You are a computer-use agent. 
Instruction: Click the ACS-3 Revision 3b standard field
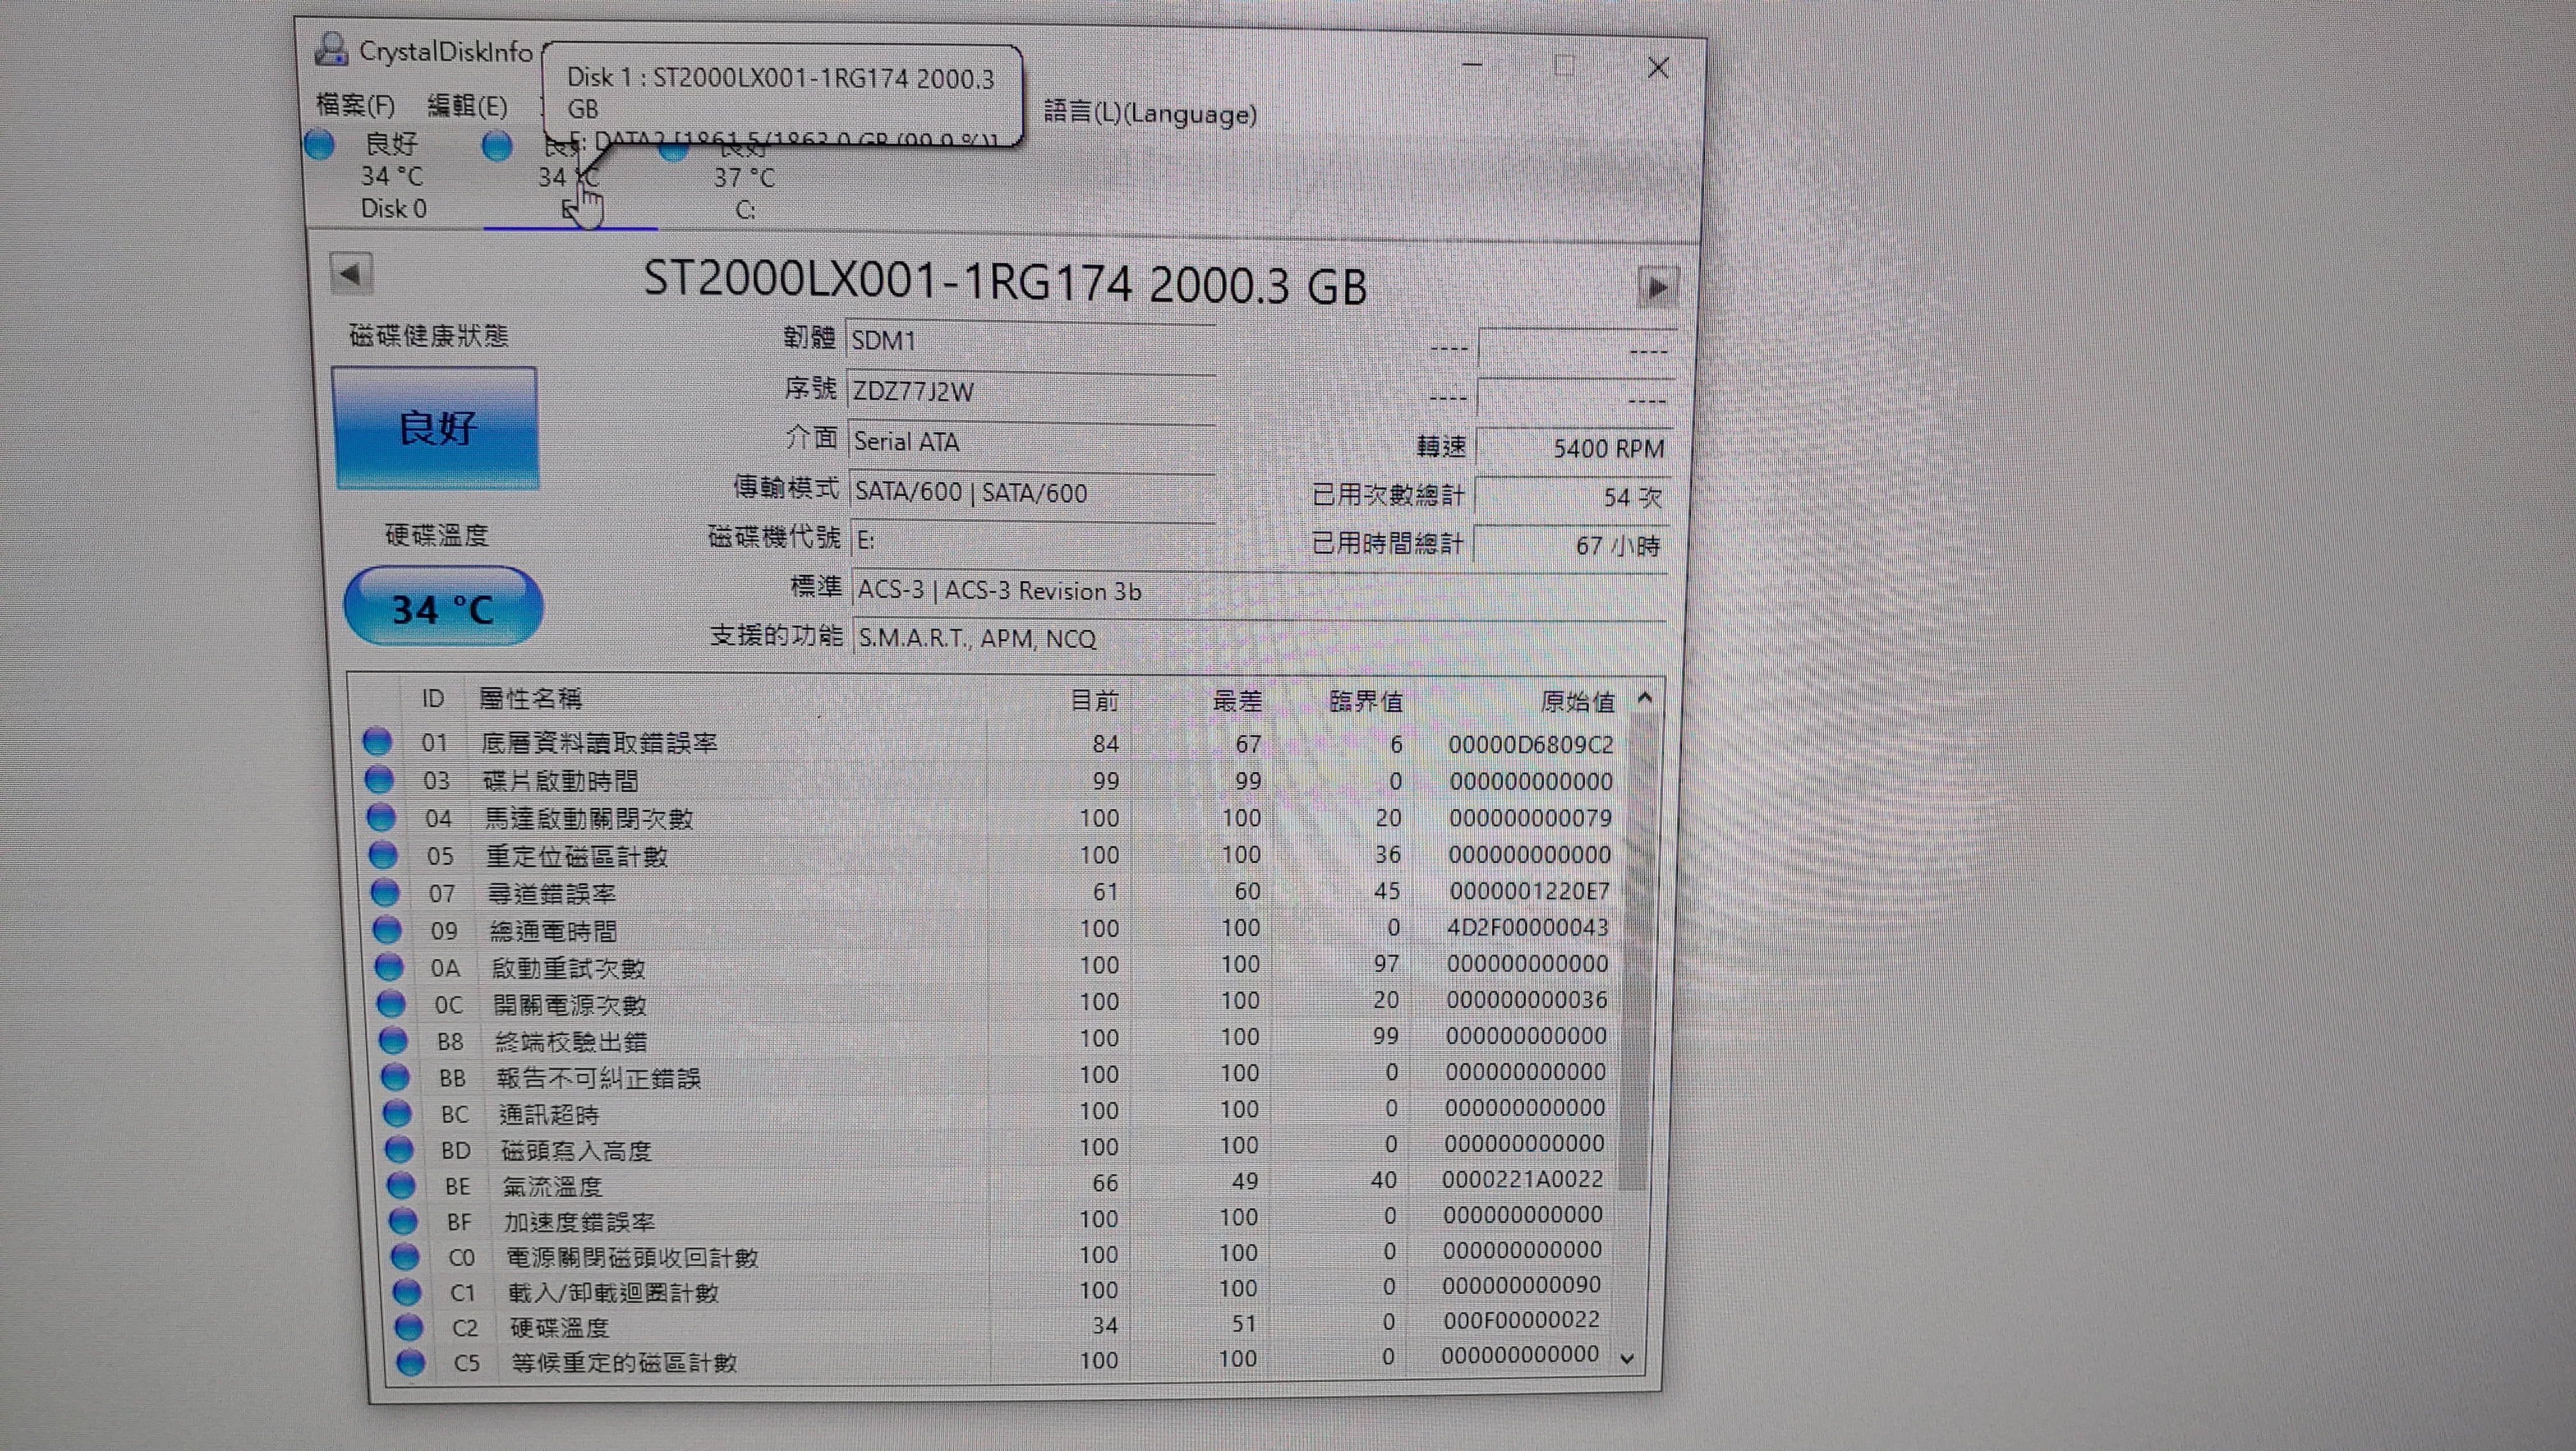point(1259,591)
